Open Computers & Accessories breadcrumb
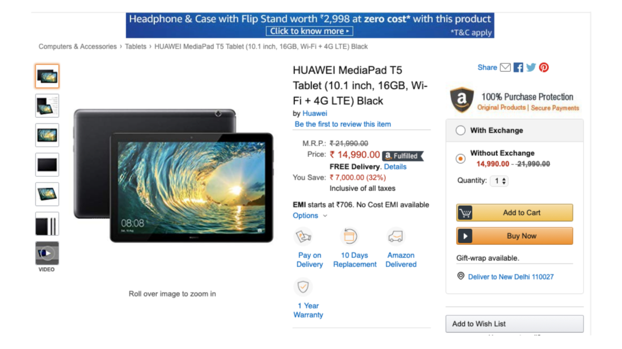 77,46
